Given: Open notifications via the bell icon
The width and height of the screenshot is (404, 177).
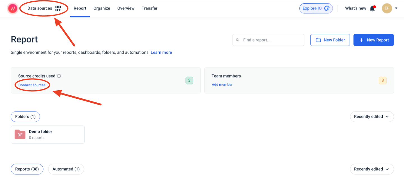Looking at the screenshot, I should pyautogui.click(x=372, y=8).
